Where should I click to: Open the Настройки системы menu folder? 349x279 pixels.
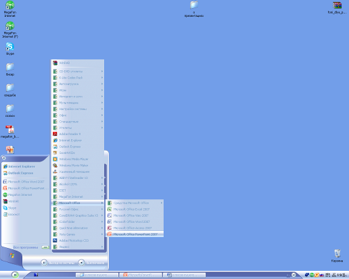[x=78, y=109]
